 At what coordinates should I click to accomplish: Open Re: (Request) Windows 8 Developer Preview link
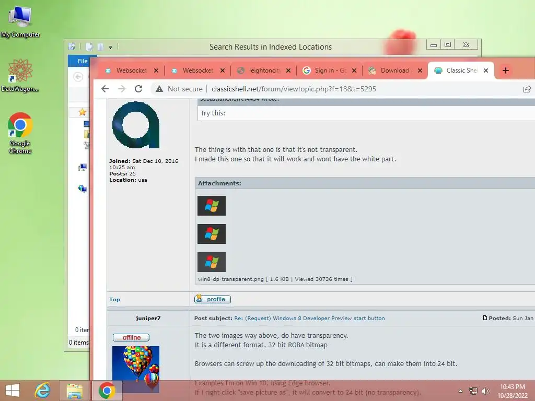pos(309,318)
